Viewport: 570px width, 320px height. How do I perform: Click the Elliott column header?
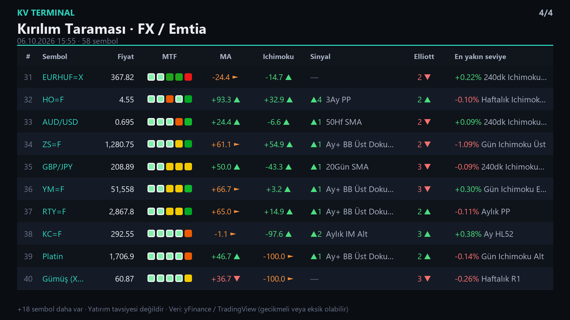424,56
